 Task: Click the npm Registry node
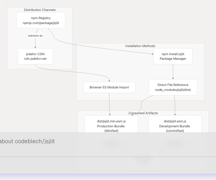[40, 20]
